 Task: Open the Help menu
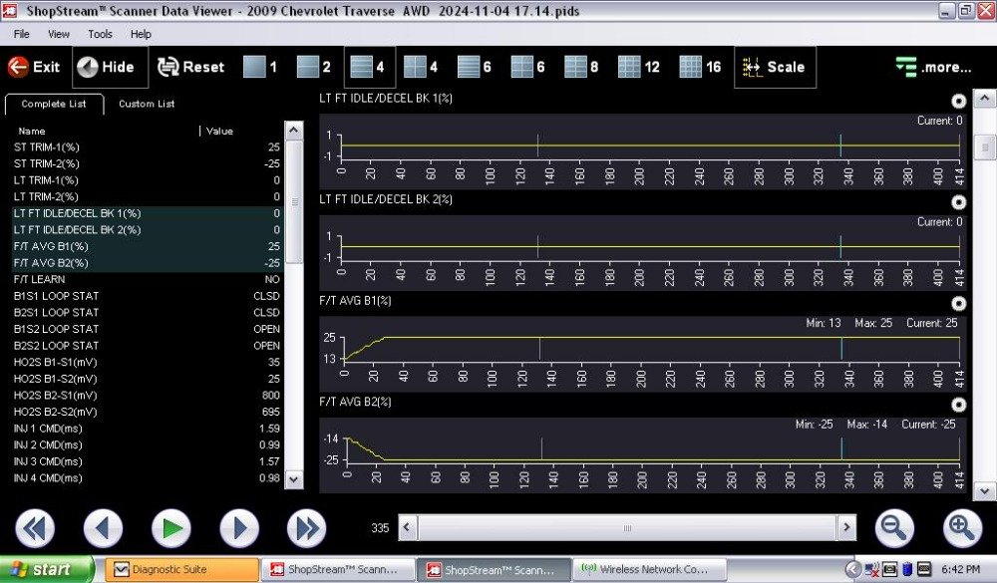click(x=141, y=34)
